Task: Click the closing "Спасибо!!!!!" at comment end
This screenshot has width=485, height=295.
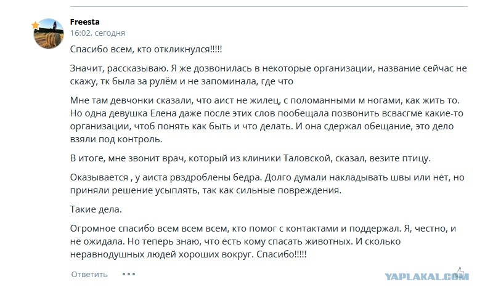Action: 282,254
